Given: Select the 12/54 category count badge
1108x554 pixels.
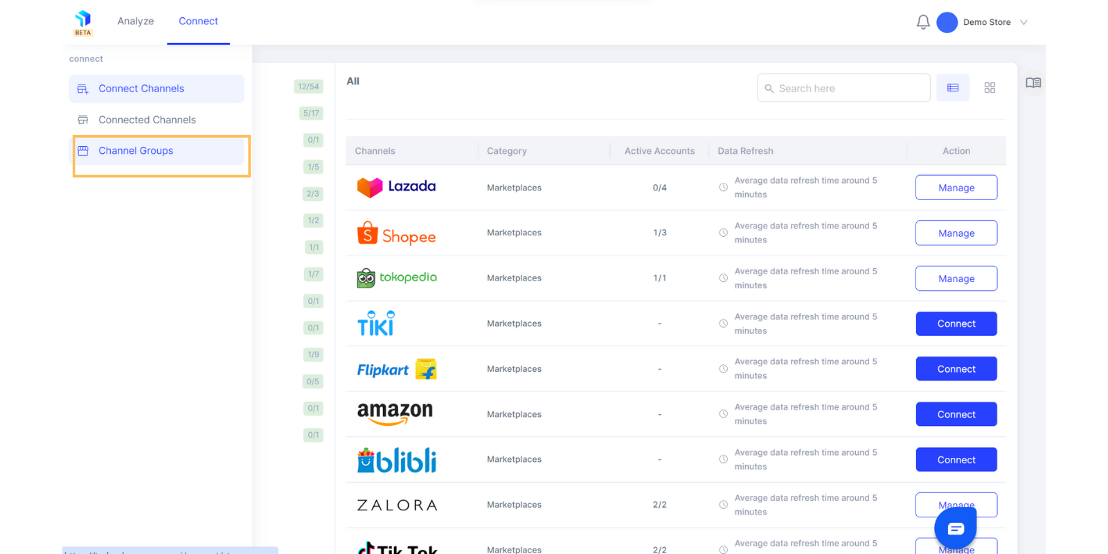Looking at the screenshot, I should 309,87.
